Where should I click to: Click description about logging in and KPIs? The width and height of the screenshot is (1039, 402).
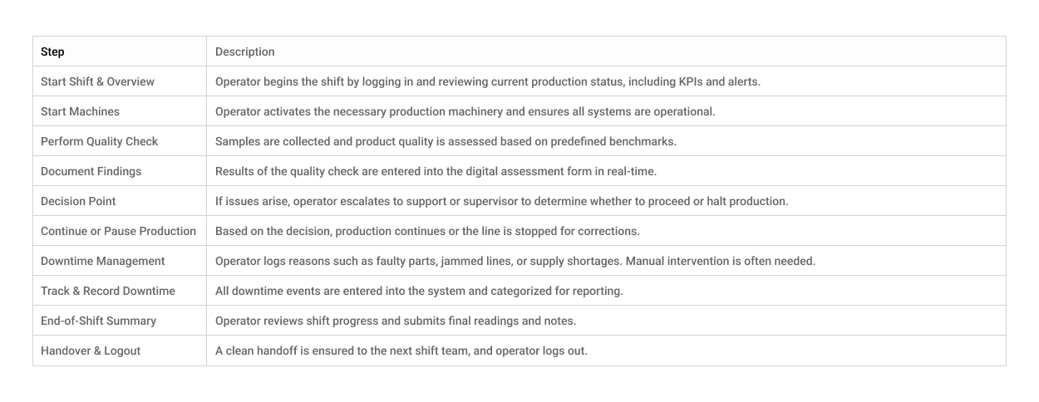coord(488,81)
